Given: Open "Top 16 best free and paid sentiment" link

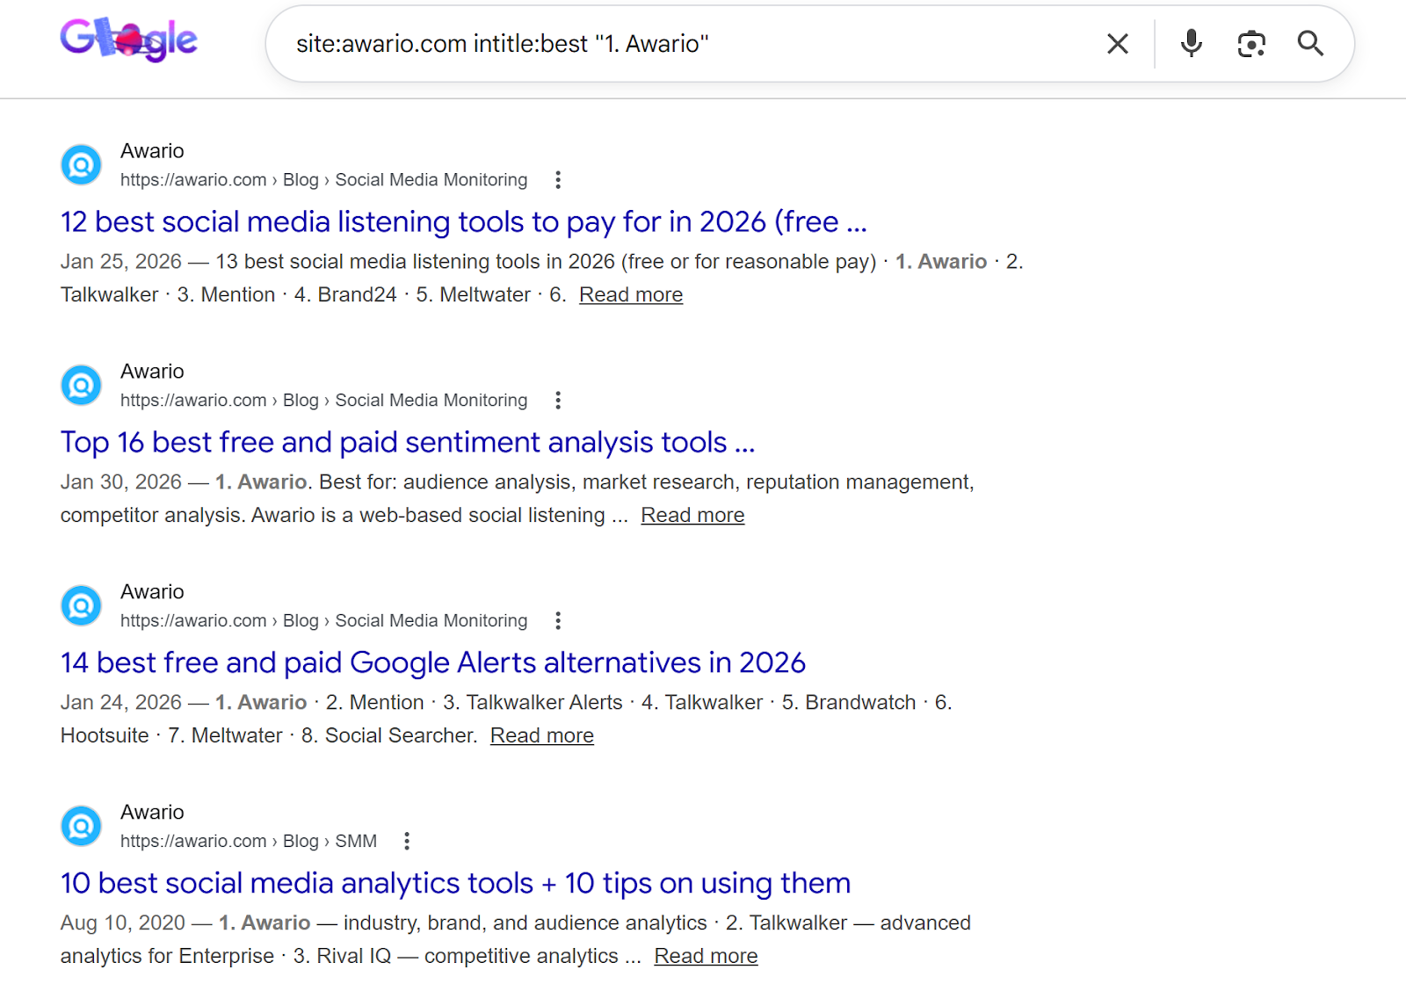Looking at the screenshot, I should 407,443.
